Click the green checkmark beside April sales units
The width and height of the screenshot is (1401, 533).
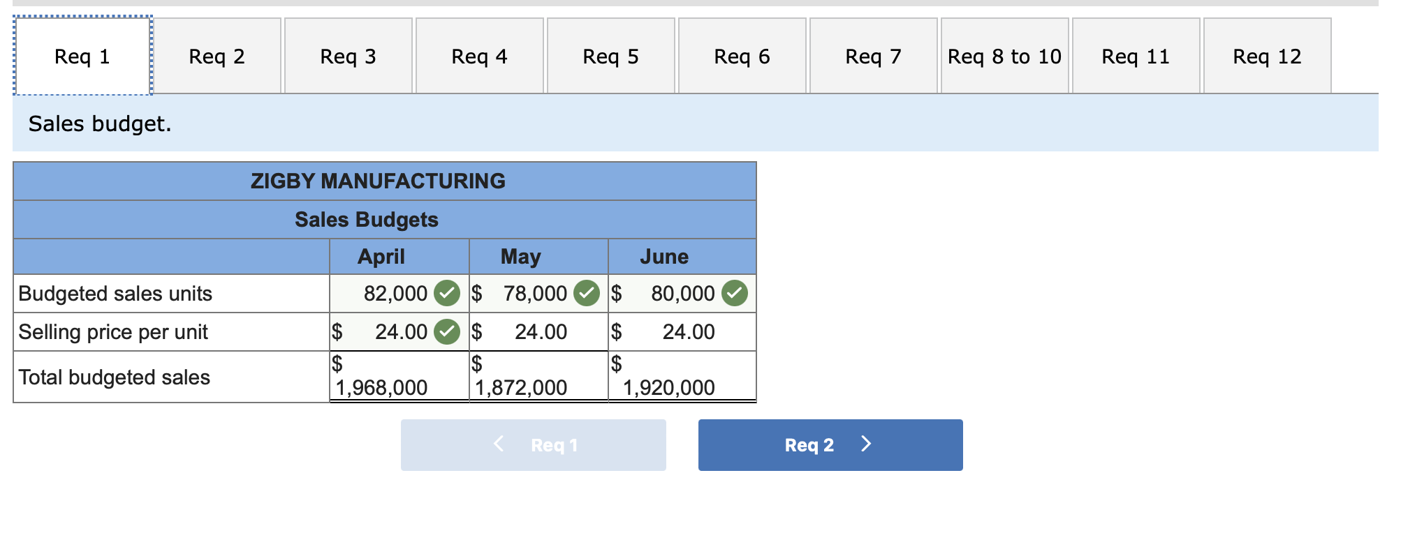point(447,293)
